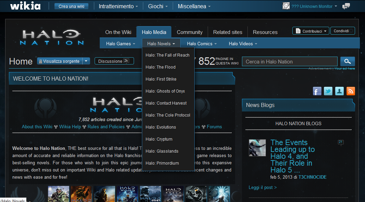
Task: Expand the Miscellanea menu
Action: (194, 6)
